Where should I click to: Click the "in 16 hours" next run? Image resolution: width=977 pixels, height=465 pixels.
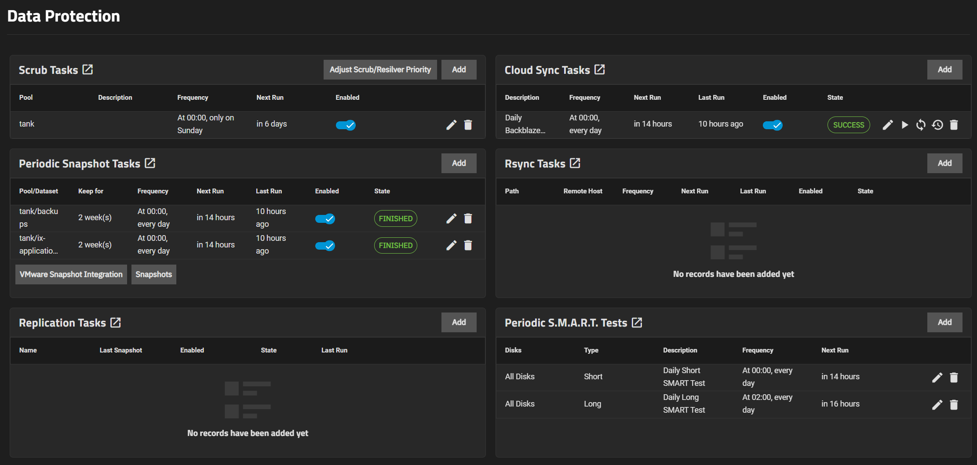pyautogui.click(x=841, y=403)
